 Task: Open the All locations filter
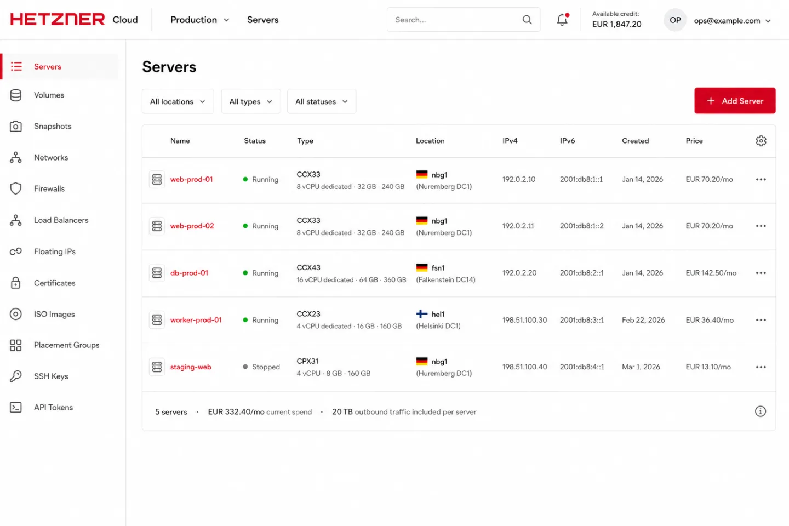point(178,101)
